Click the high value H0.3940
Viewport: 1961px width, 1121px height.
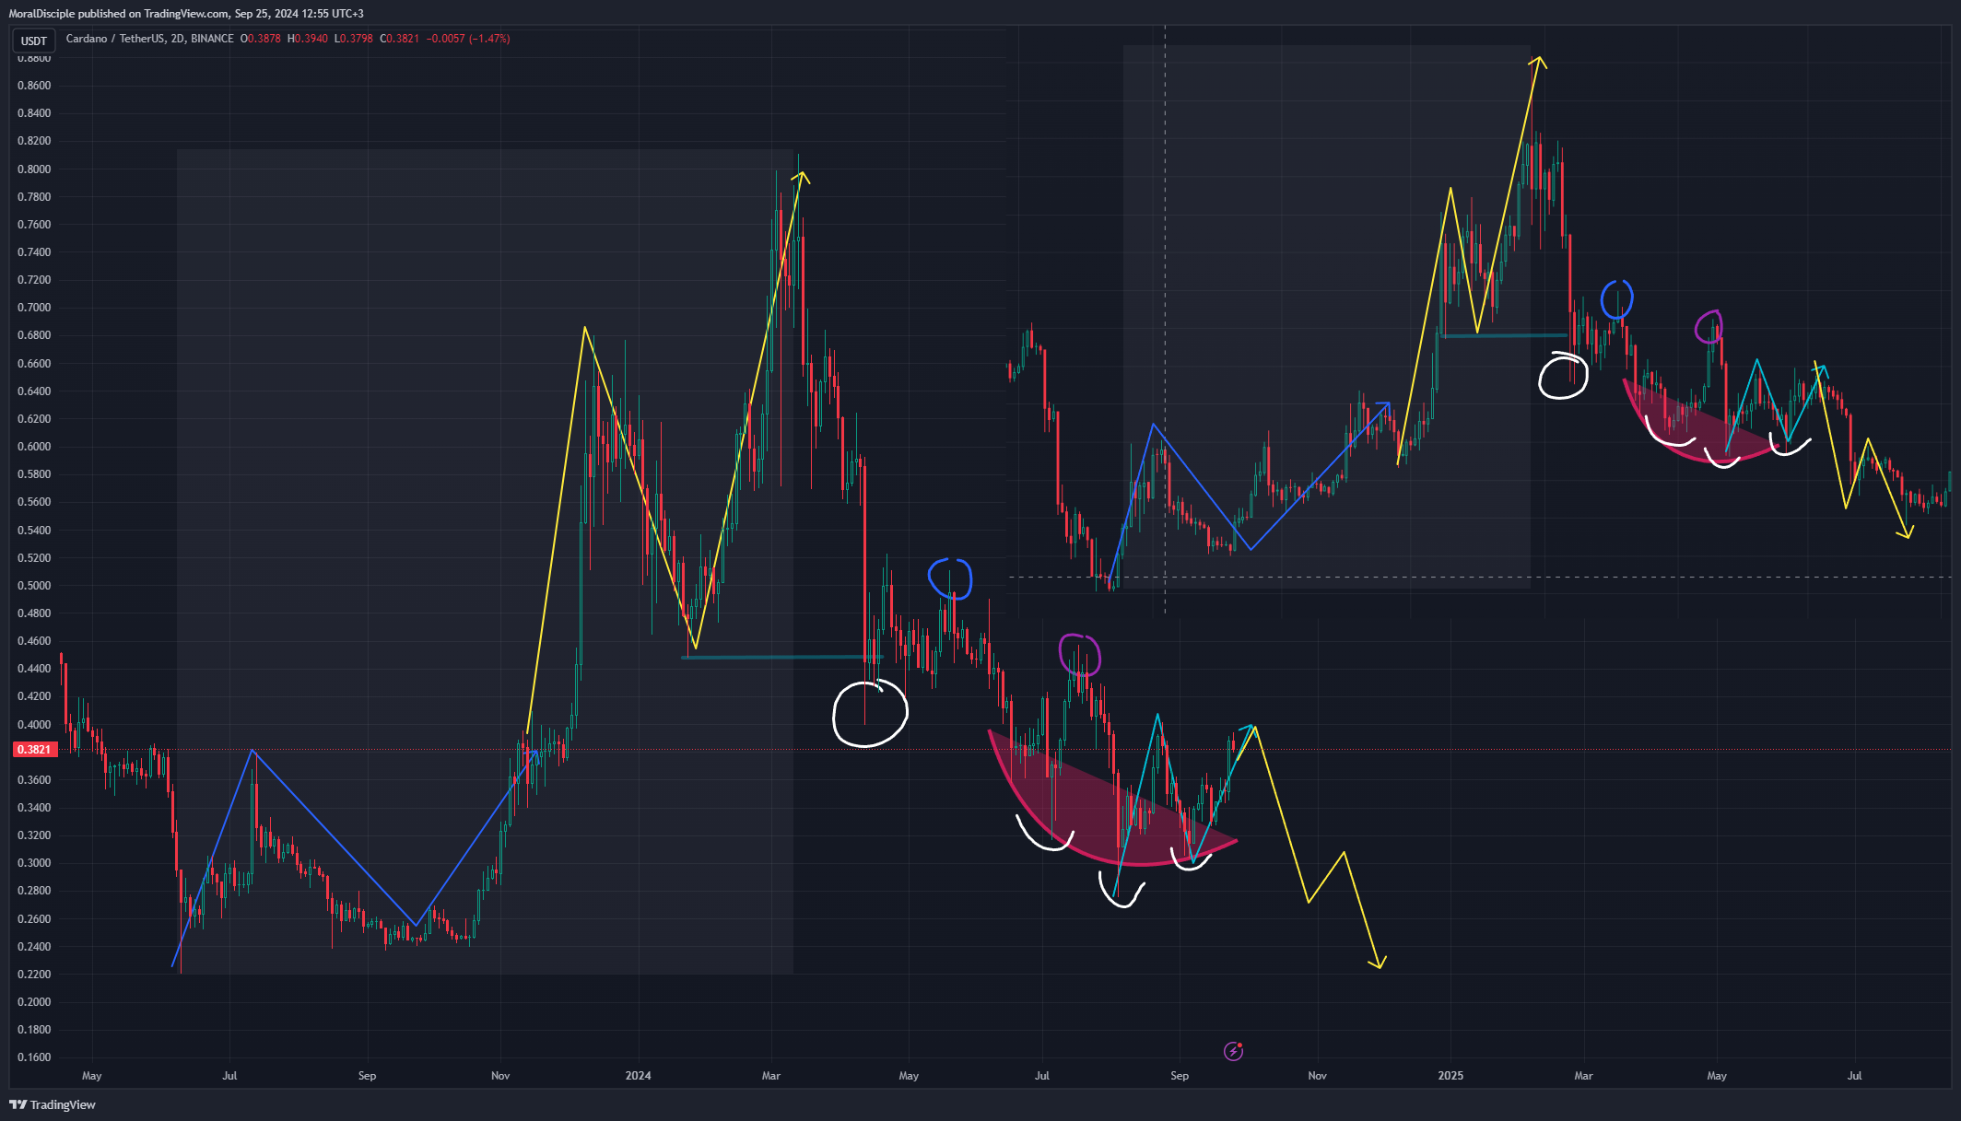tap(308, 39)
